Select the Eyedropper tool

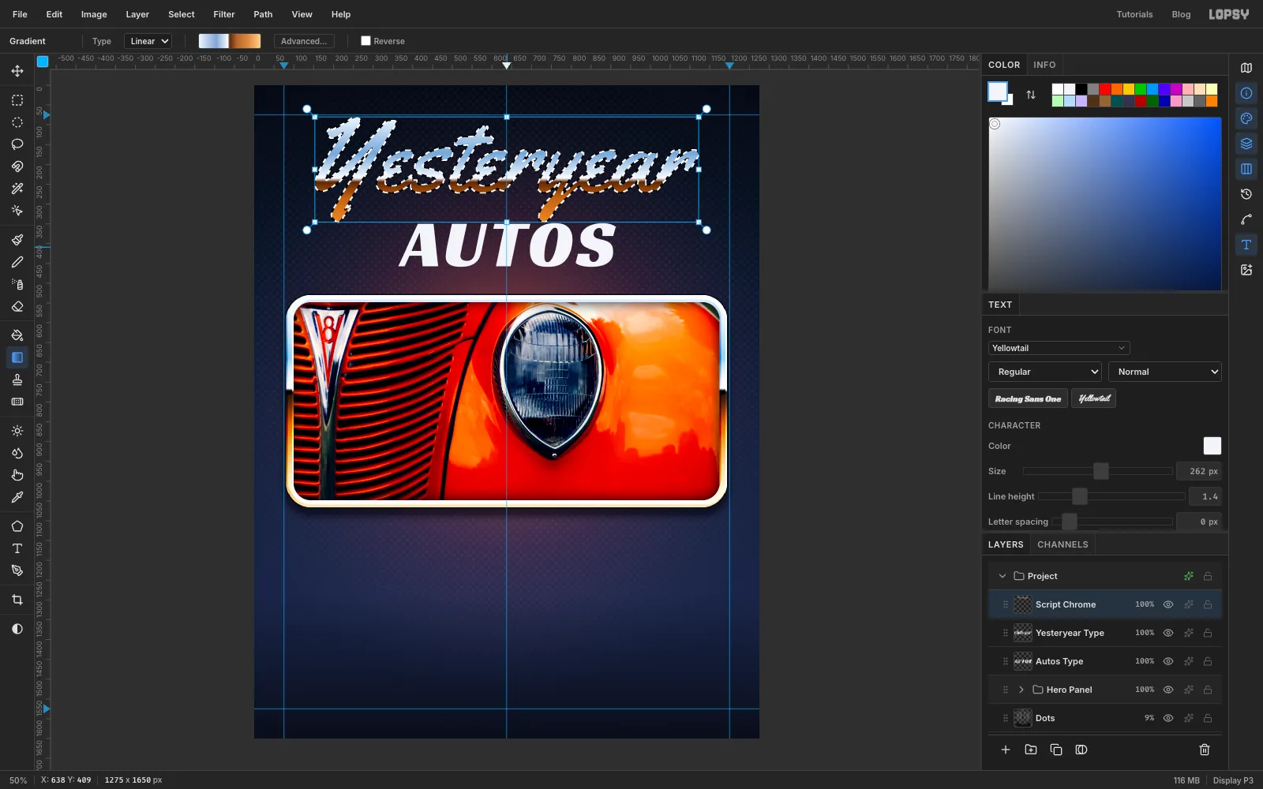[17, 497]
